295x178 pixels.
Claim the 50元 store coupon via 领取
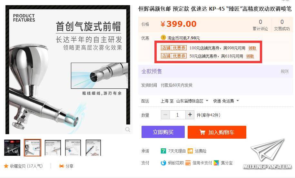coord(250,56)
